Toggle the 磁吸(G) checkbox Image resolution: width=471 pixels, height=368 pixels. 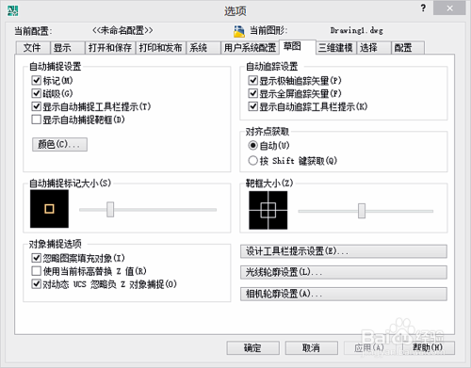37,93
